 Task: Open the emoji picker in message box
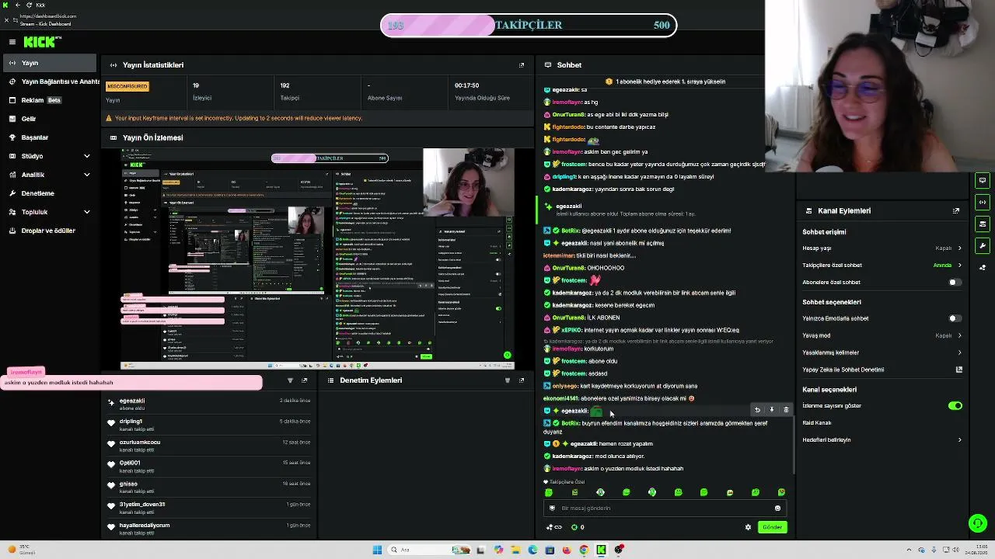(x=777, y=508)
